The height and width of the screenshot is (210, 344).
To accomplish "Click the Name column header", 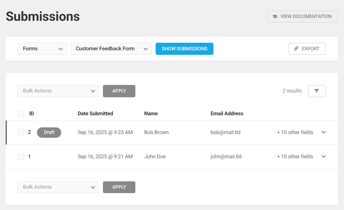I will 151,114.
